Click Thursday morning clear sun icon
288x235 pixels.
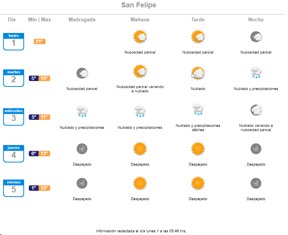point(140,149)
